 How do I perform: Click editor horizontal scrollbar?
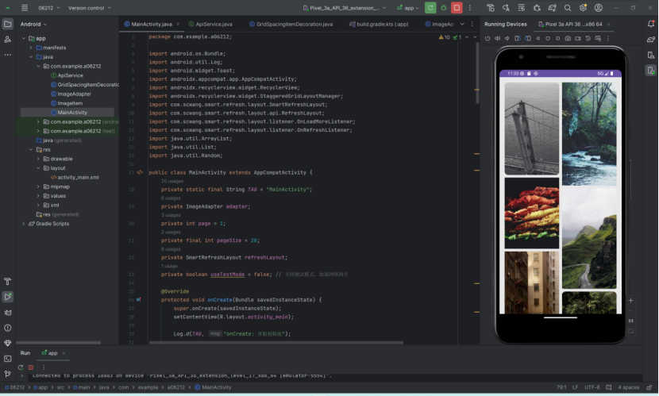(276, 343)
